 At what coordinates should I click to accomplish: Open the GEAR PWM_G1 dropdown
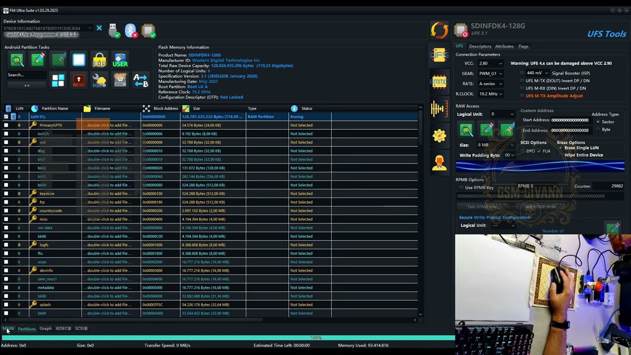click(x=490, y=73)
